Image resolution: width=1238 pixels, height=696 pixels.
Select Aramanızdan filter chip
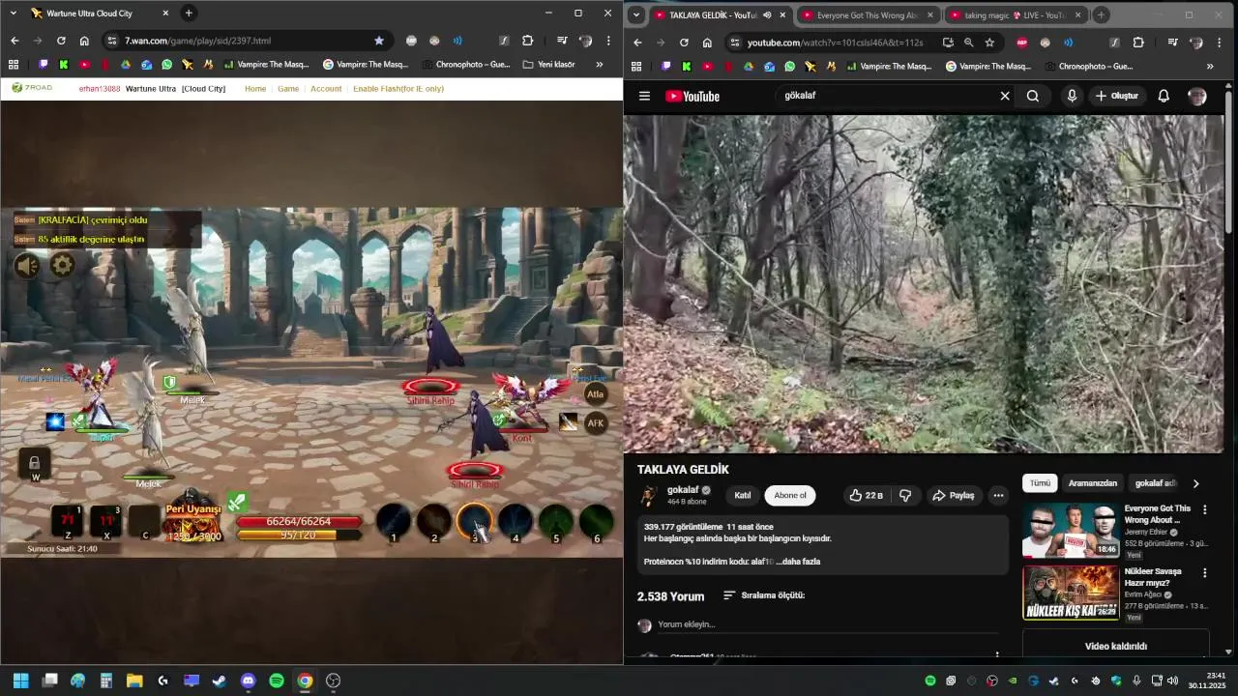click(1093, 483)
